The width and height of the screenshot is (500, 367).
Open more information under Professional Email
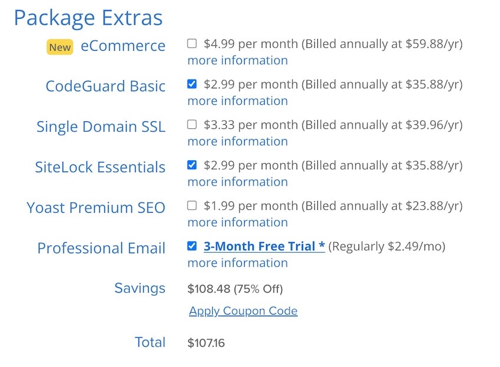(x=238, y=263)
